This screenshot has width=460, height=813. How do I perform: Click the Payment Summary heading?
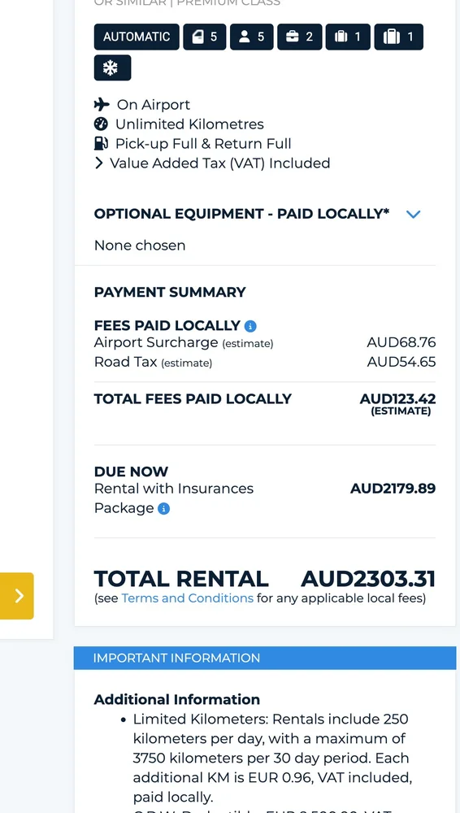[x=170, y=293]
